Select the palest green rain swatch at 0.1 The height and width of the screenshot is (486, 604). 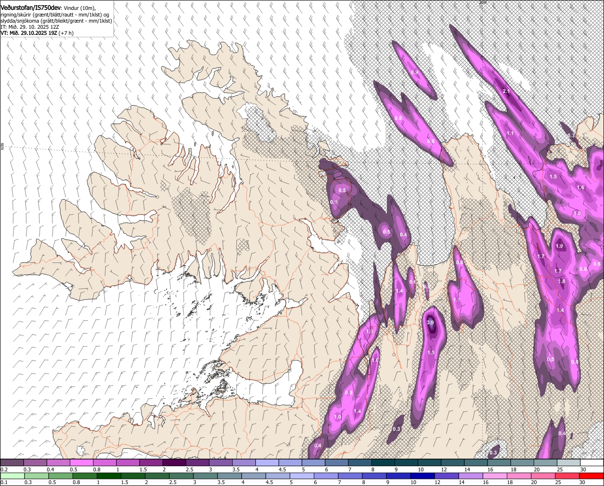(12, 476)
